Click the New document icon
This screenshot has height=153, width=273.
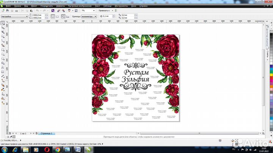(x=3, y=11)
